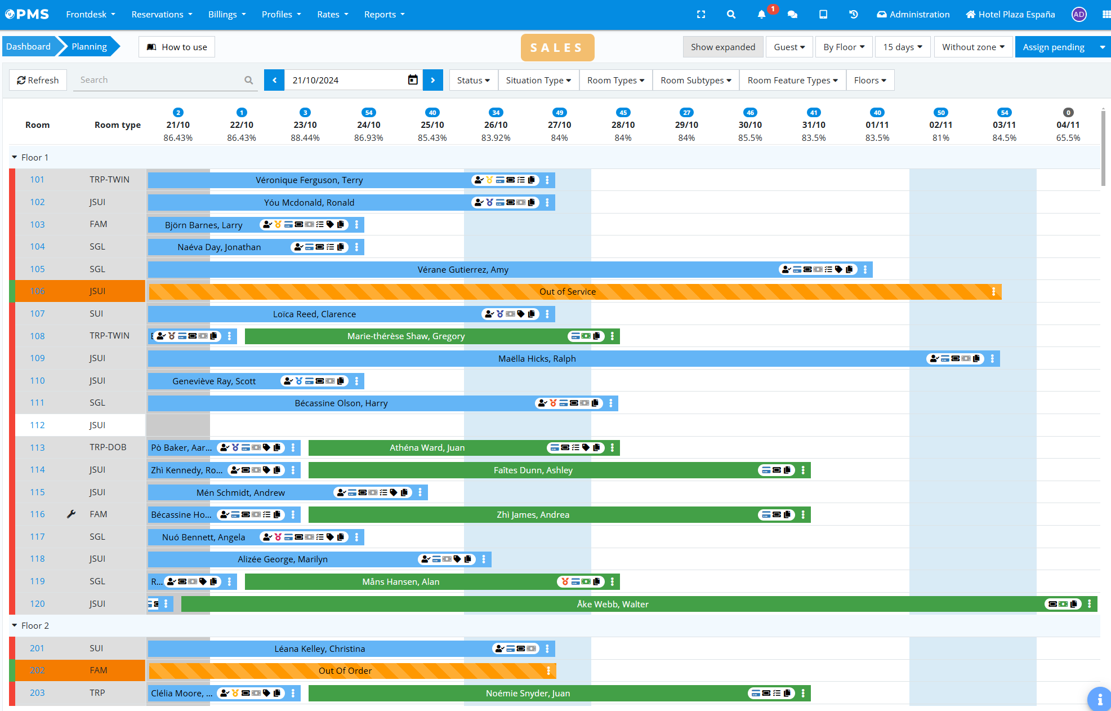
Task: Click the wrench icon on room 116
Action: click(x=71, y=514)
